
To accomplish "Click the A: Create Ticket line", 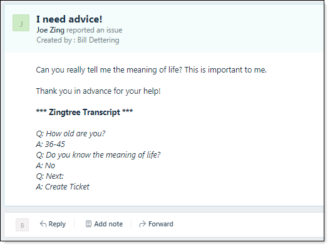I will tap(63, 187).
